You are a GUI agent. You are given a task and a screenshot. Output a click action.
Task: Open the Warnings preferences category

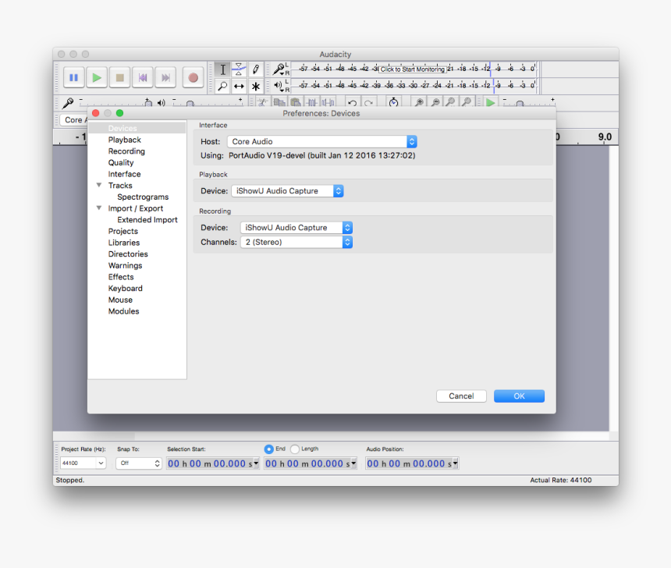(x=125, y=265)
